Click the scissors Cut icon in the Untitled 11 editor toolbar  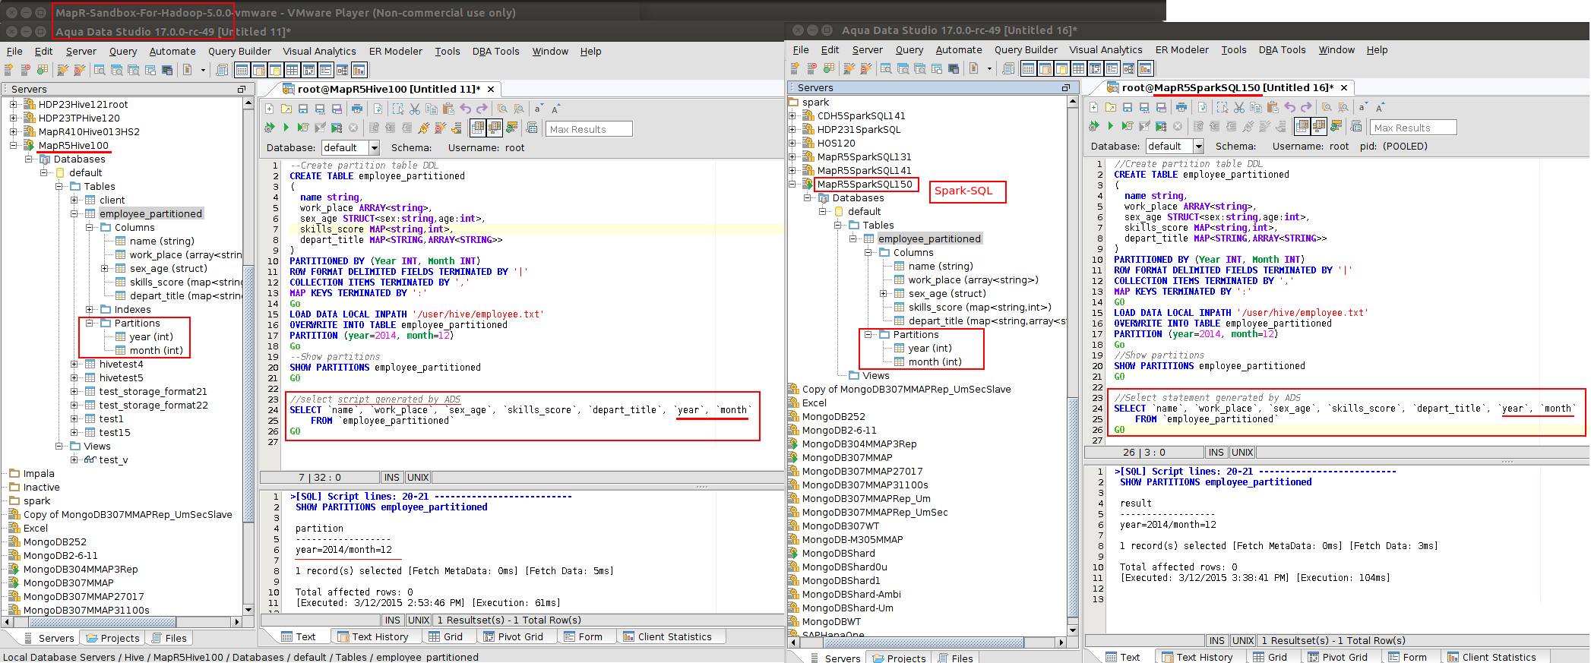[415, 109]
